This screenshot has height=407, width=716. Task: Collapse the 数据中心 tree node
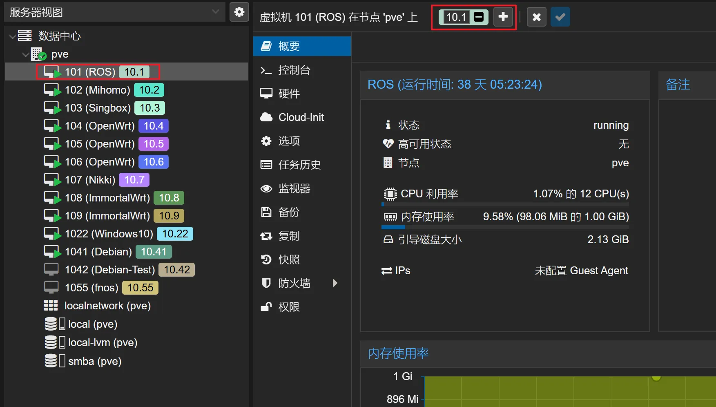[12, 36]
